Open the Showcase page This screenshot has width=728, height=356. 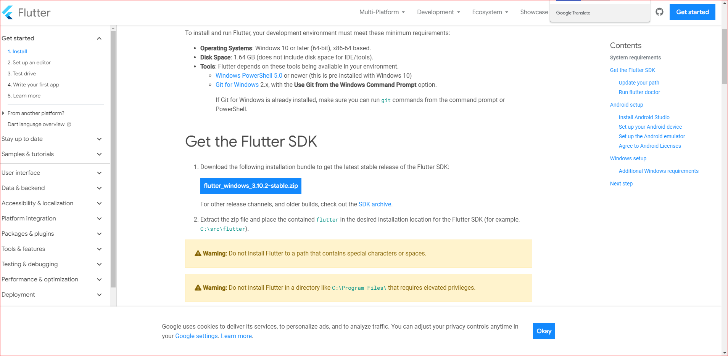[534, 12]
